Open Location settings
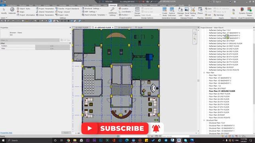 click(x=124, y=9)
